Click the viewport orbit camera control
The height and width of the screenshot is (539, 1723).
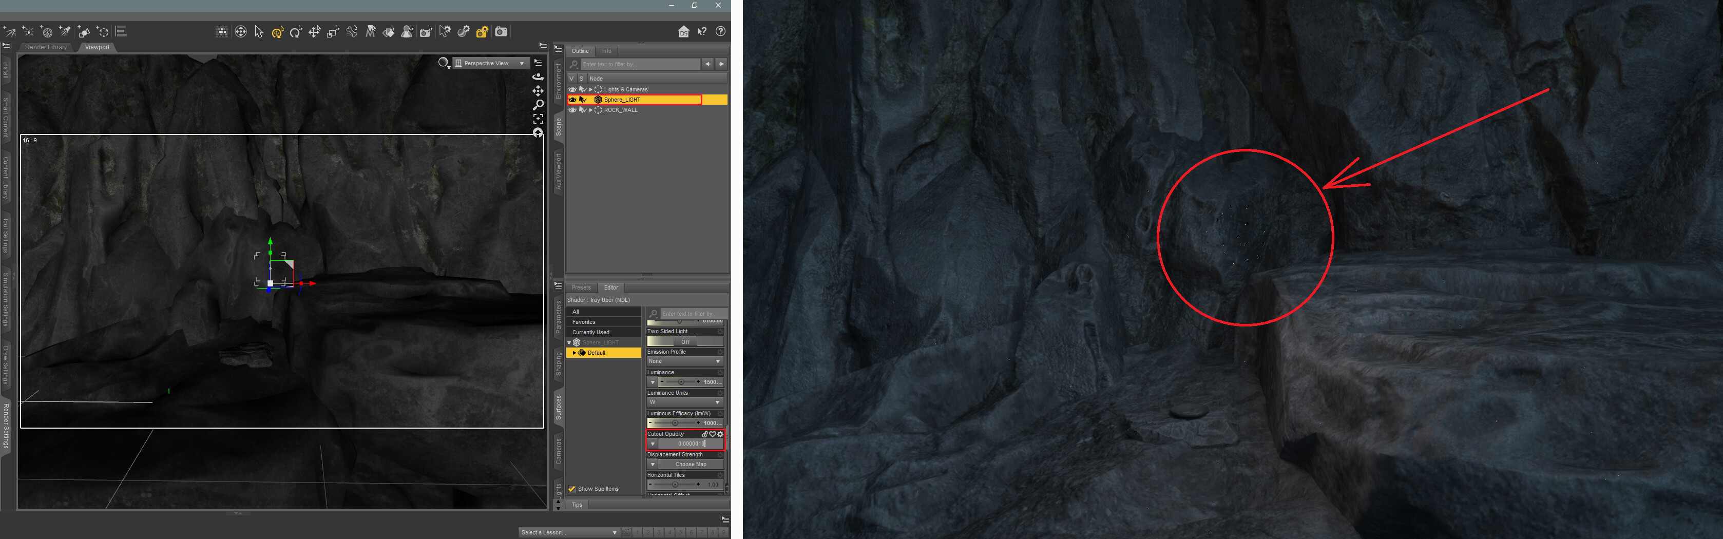coord(538,77)
